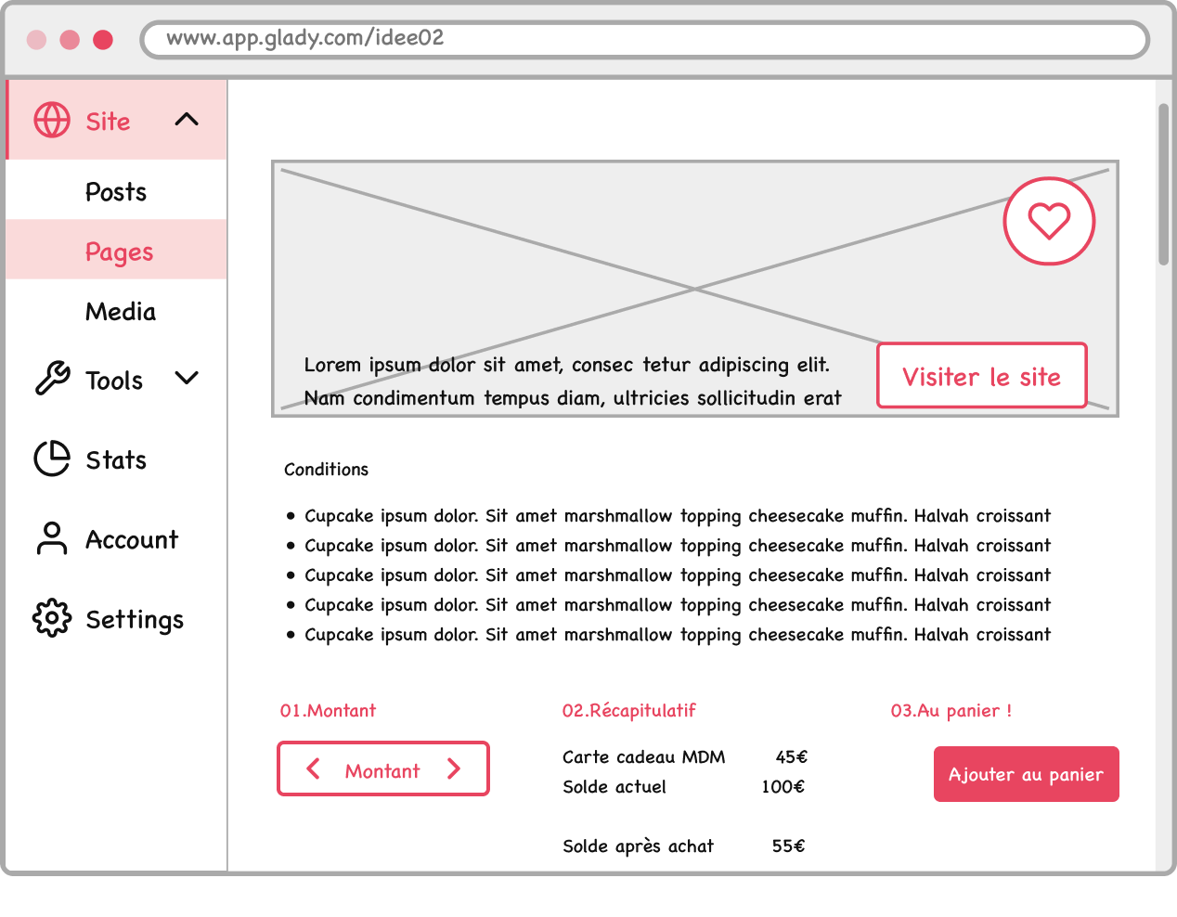
Task: Click the yellow traffic light circle
Action: (x=69, y=39)
